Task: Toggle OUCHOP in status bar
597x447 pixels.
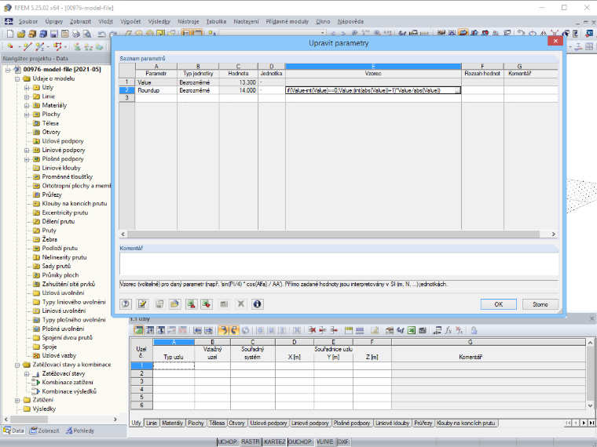Action: pos(299,442)
